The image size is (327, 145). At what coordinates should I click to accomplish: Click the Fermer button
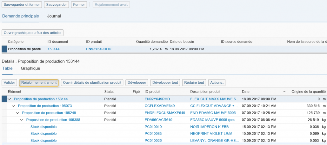79,4
